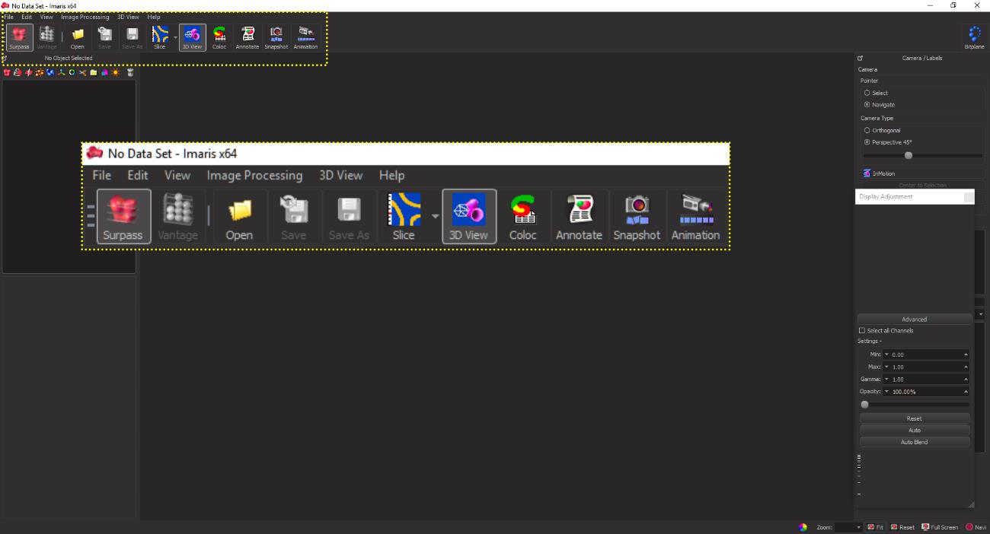
Task: Add a Light Source using sun icon
Action: click(115, 73)
